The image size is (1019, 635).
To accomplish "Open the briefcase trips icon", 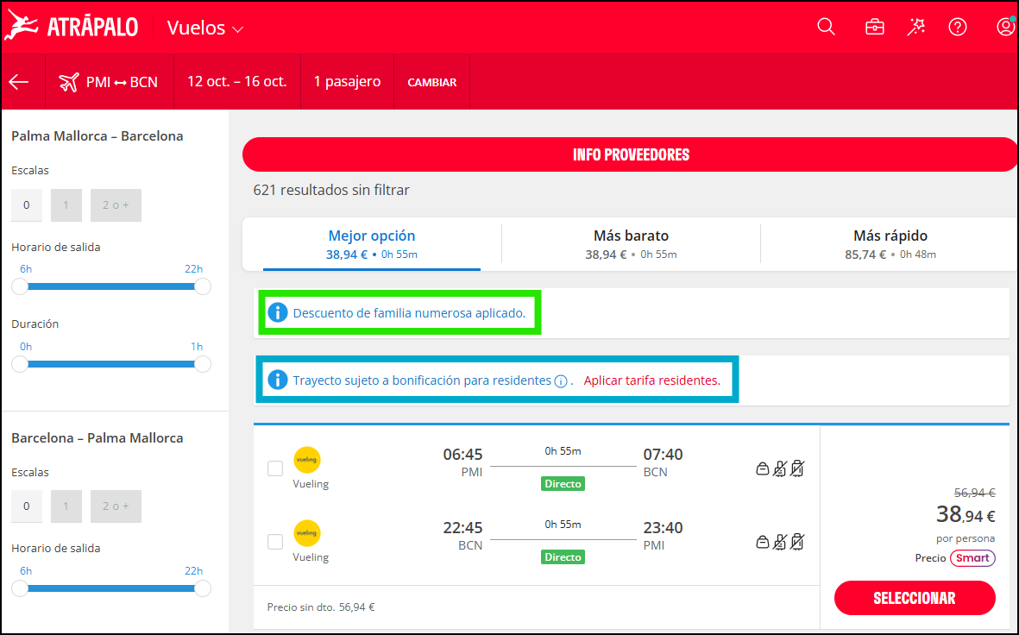I will pyautogui.click(x=875, y=27).
